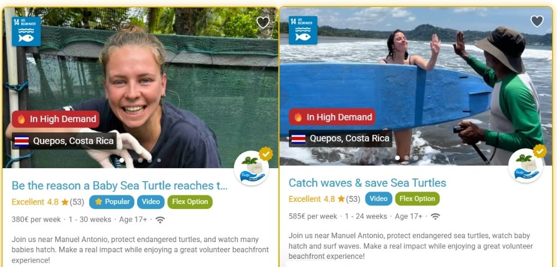Screen dimensions: 557x267
Task: Select last carousel dot on right photo
Action: tap(434, 158)
